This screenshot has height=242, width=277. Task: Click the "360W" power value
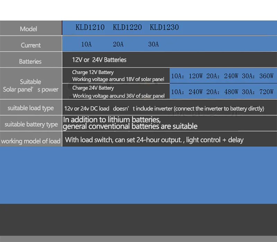pos(266,76)
